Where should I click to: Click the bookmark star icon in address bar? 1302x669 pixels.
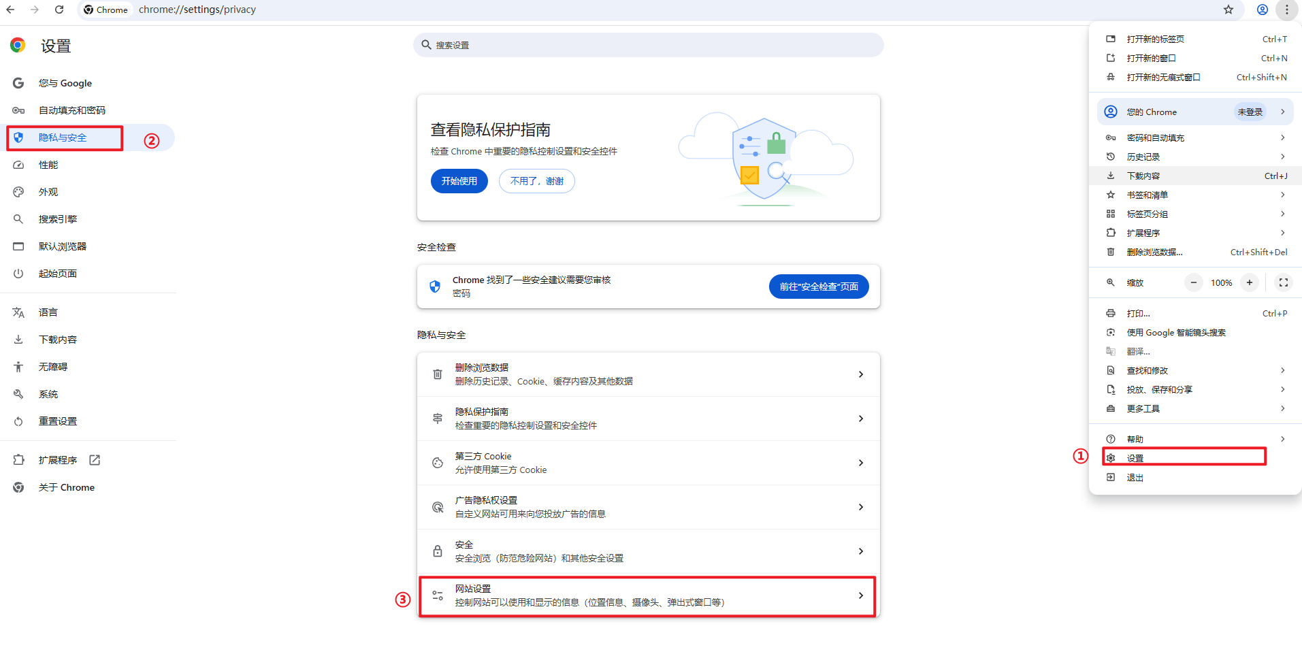[x=1228, y=10]
